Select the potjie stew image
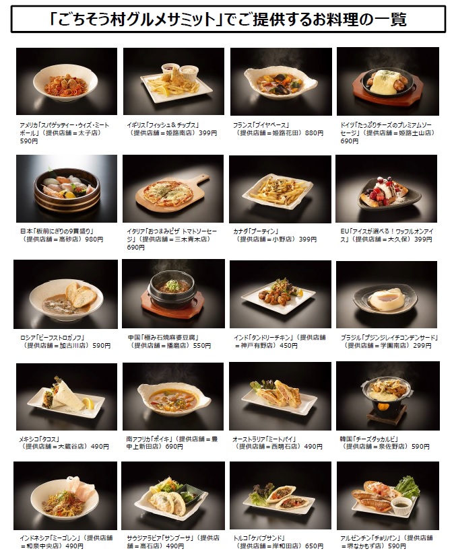This screenshot has height=553, width=454. [173, 397]
